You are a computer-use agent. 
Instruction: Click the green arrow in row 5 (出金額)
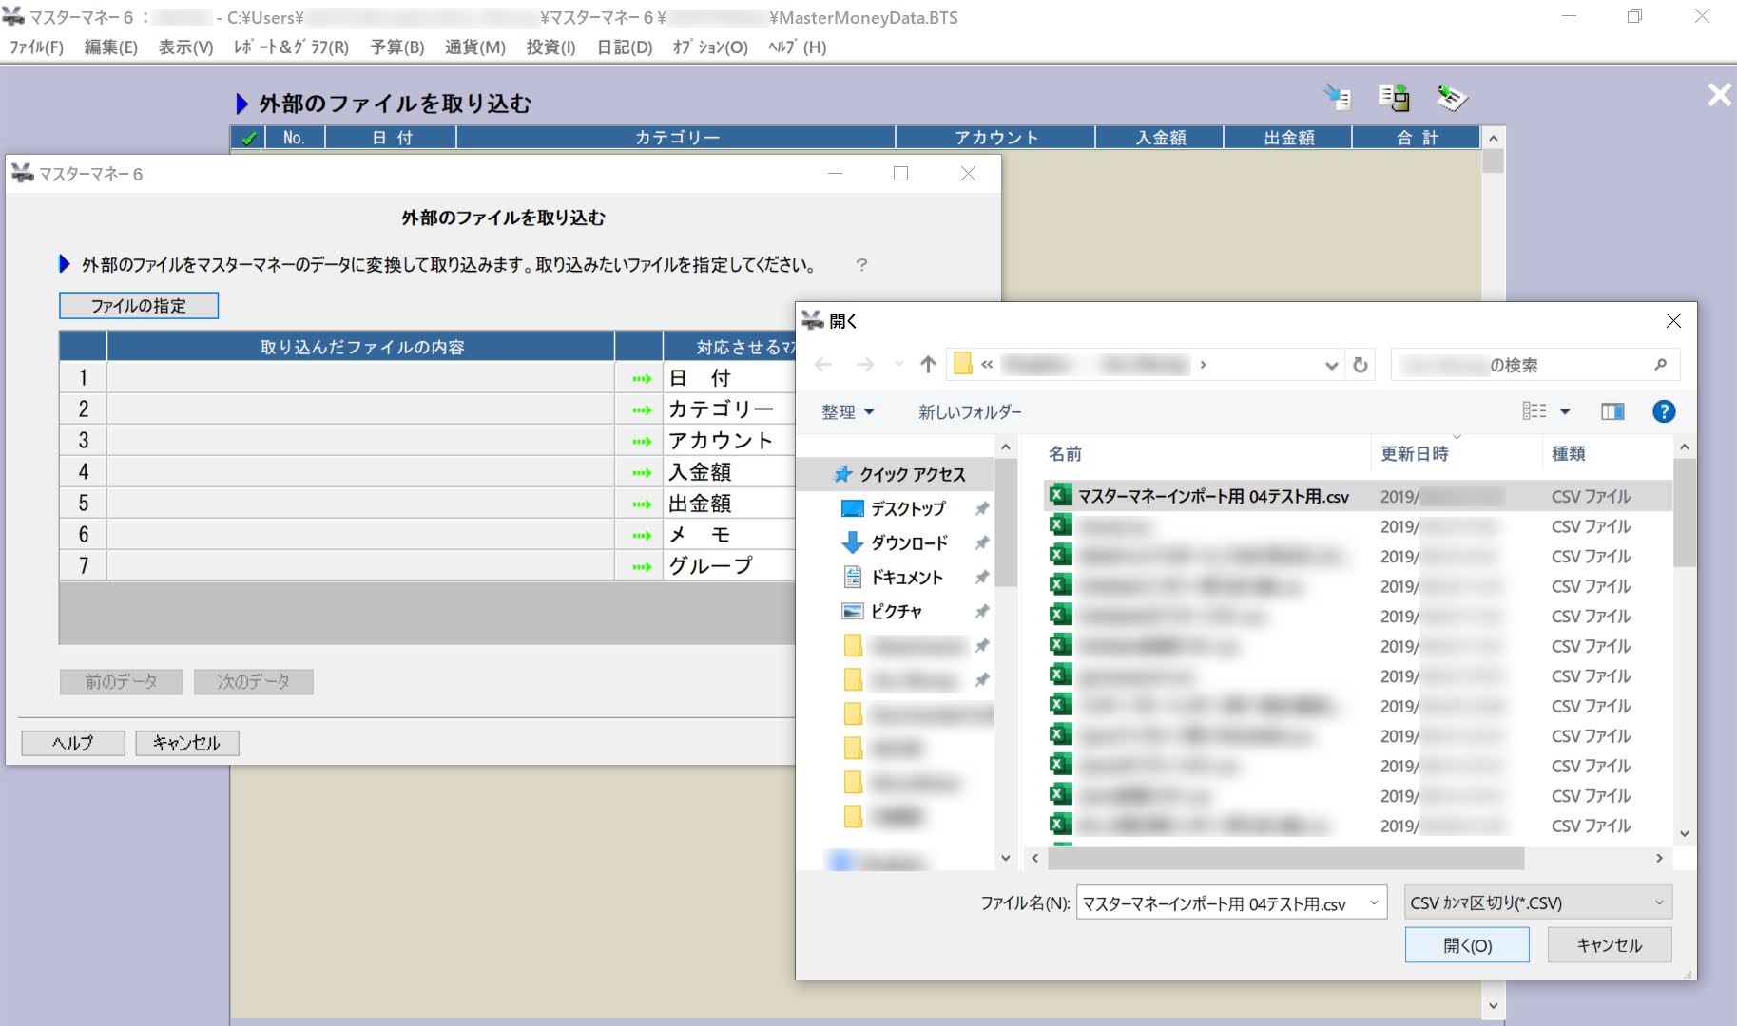click(641, 503)
